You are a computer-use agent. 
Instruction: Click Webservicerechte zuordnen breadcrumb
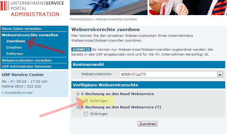[x=116, y=19]
